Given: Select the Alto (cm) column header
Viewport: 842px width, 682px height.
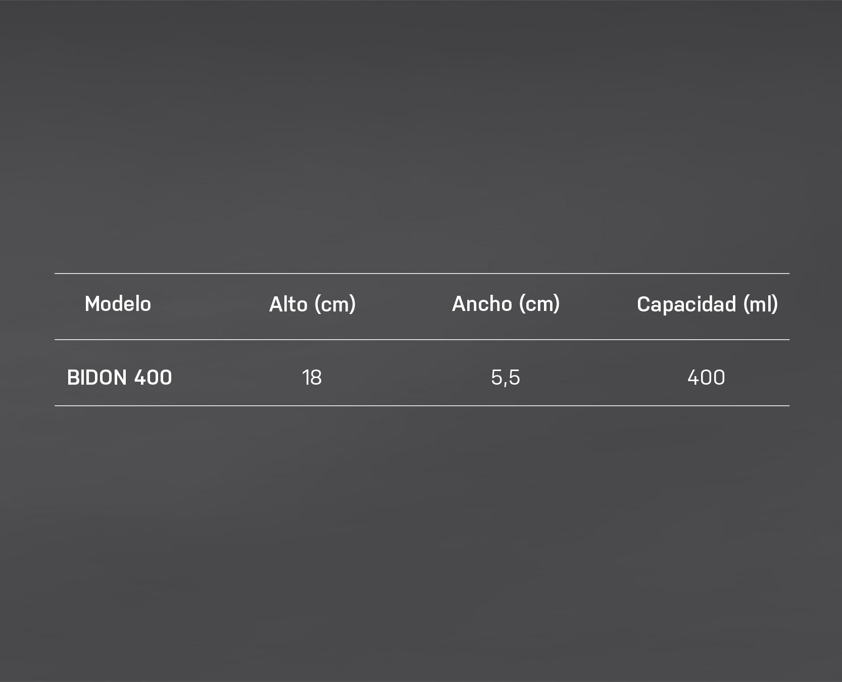Looking at the screenshot, I should (x=313, y=304).
